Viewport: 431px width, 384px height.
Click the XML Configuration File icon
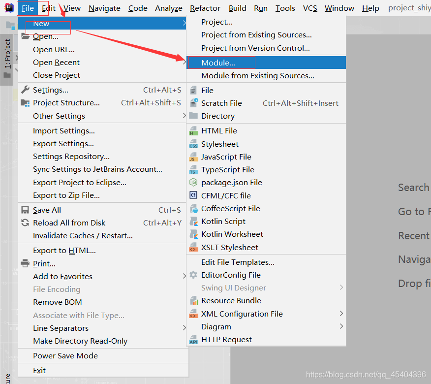[193, 314]
